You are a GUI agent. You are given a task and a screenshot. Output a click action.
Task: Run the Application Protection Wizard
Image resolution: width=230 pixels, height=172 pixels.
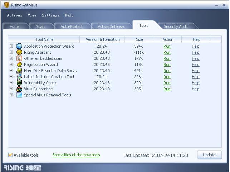click(167, 46)
